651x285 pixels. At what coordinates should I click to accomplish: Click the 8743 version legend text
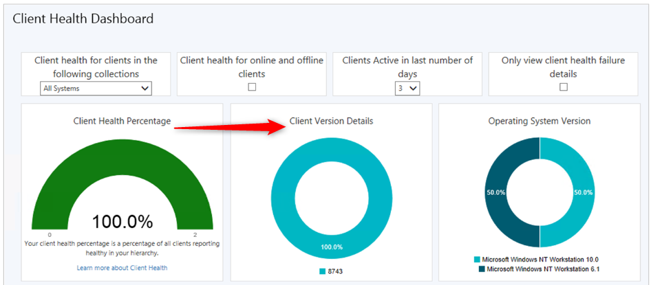tap(335, 271)
